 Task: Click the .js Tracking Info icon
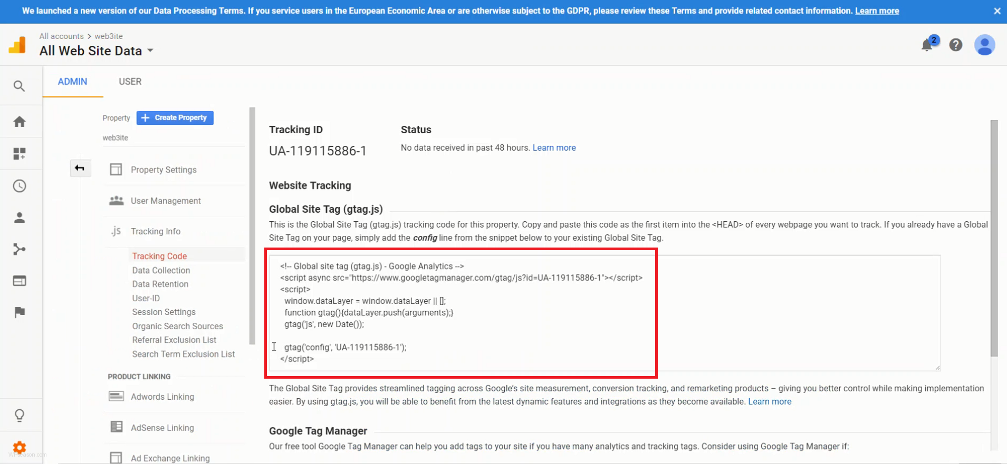[116, 231]
